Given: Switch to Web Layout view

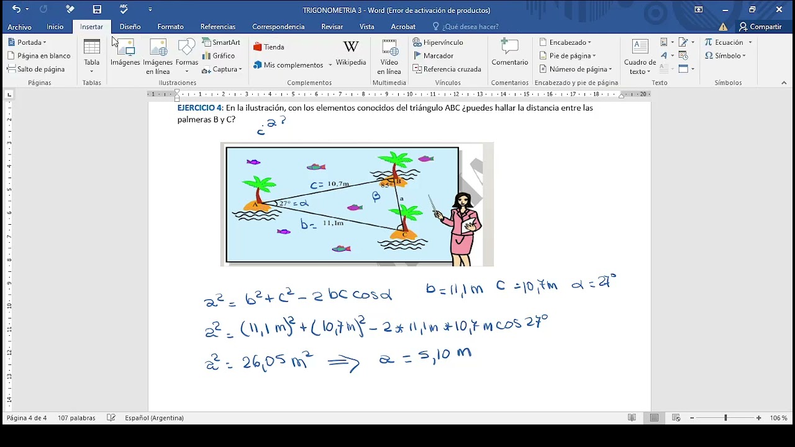Looking at the screenshot, I should pyautogui.click(x=676, y=418).
